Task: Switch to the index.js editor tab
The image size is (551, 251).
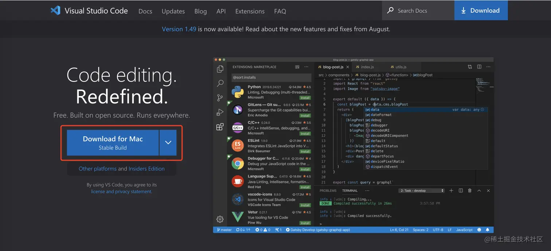Action: pos(367,67)
